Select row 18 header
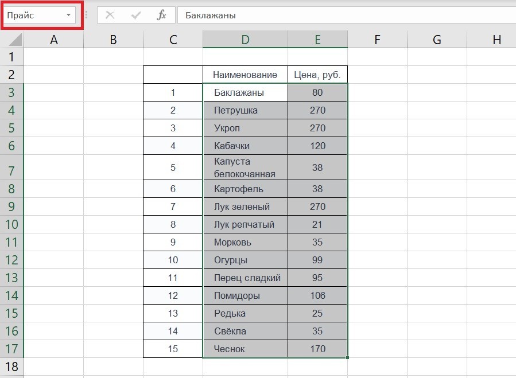 click(x=12, y=367)
